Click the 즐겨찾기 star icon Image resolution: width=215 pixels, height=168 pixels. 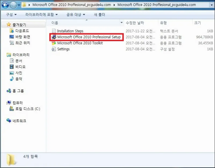[9, 25]
